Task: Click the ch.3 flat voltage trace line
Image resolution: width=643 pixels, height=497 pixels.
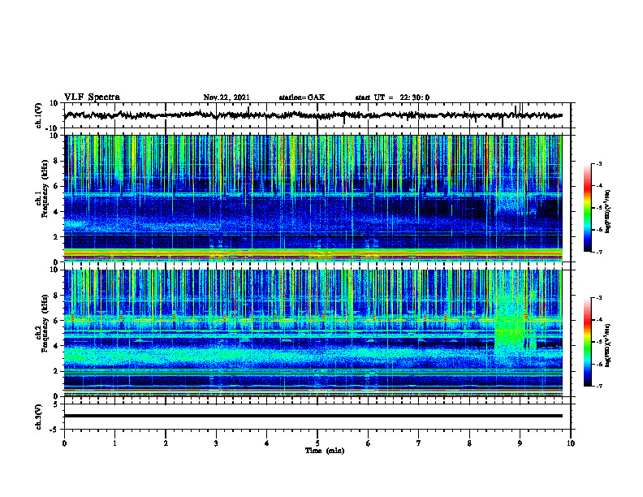Action: click(313, 416)
